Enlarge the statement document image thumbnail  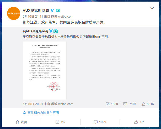coord(45,70)
